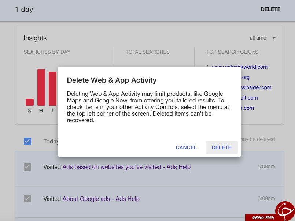Toggle checkbox for 'Ads based on websites you've visited'
The height and width of the screenshot is (221, 295).
pos(27,167)
